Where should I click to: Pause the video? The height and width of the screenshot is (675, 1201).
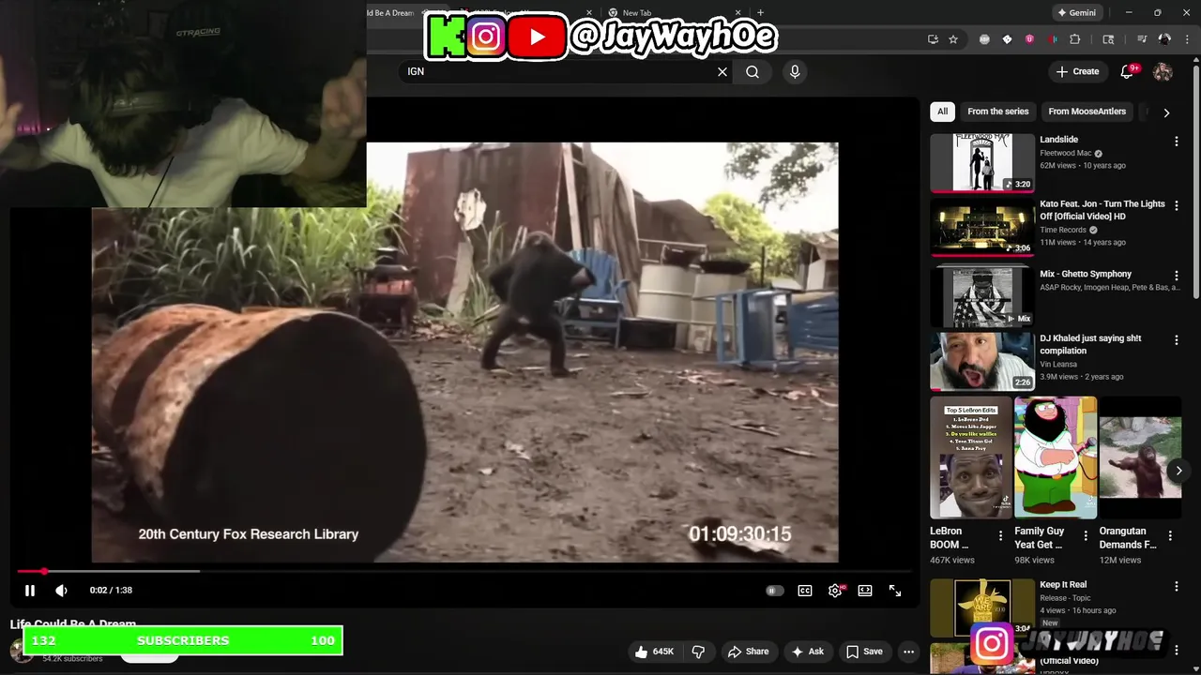(29, 591)
